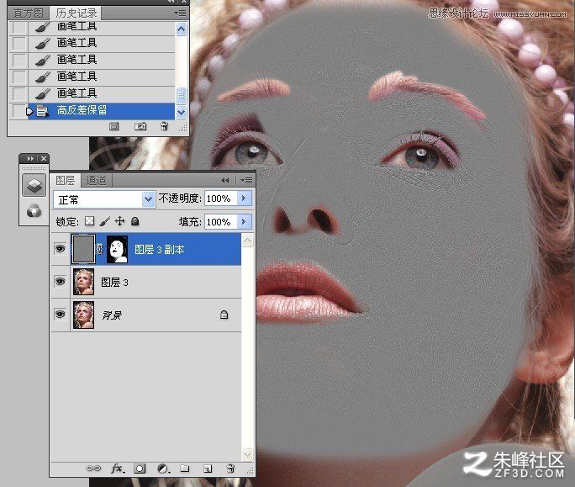
Task: Collapse the Layers panel with double arrows
Action: pyautogui.click(x=224, y=180)
